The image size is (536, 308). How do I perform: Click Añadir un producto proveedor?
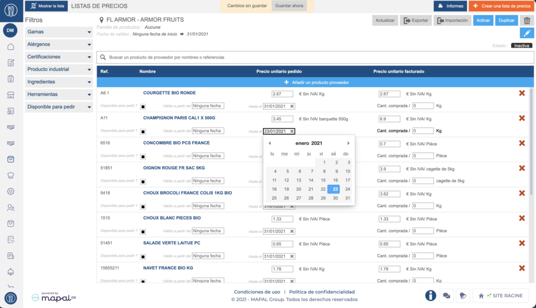(315, 82)
